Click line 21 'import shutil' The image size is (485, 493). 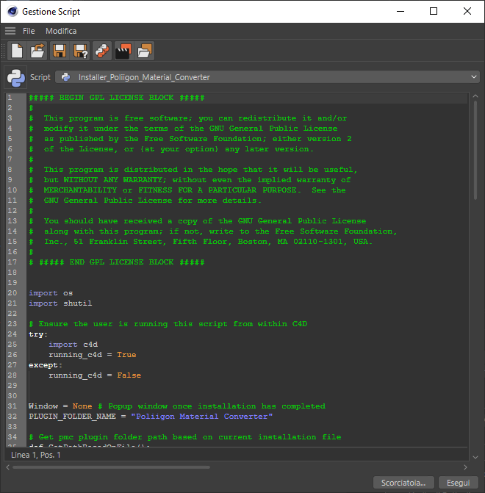(60, 303)
